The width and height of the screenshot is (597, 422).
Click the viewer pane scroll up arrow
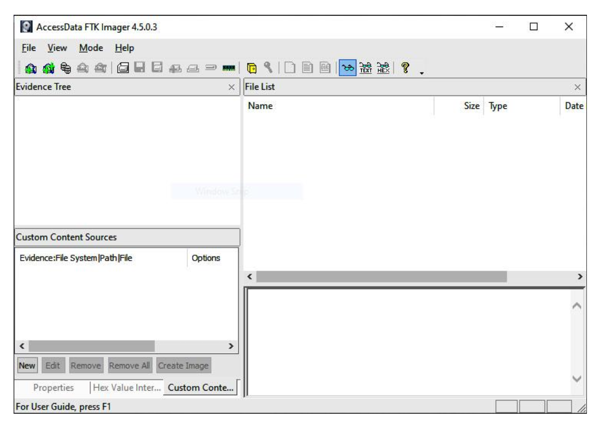tap(577, 306)
